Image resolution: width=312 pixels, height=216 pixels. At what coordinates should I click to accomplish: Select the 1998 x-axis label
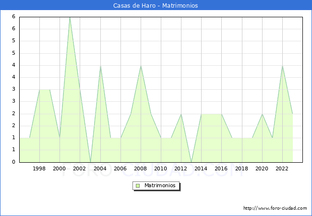(x=39, y=168)
